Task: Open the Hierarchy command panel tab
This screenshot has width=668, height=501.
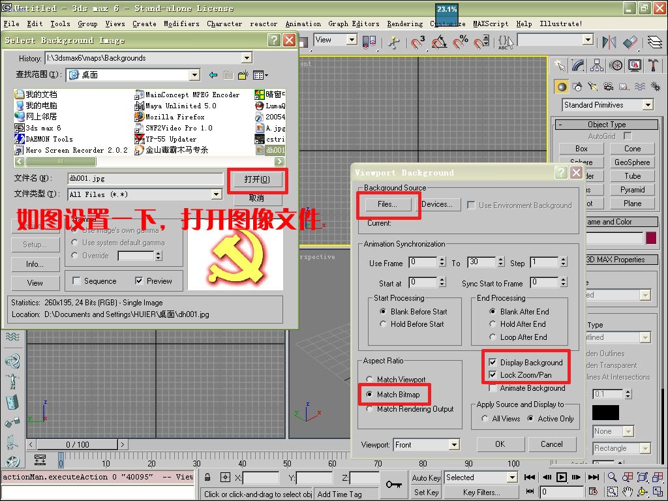Action: 597,65
